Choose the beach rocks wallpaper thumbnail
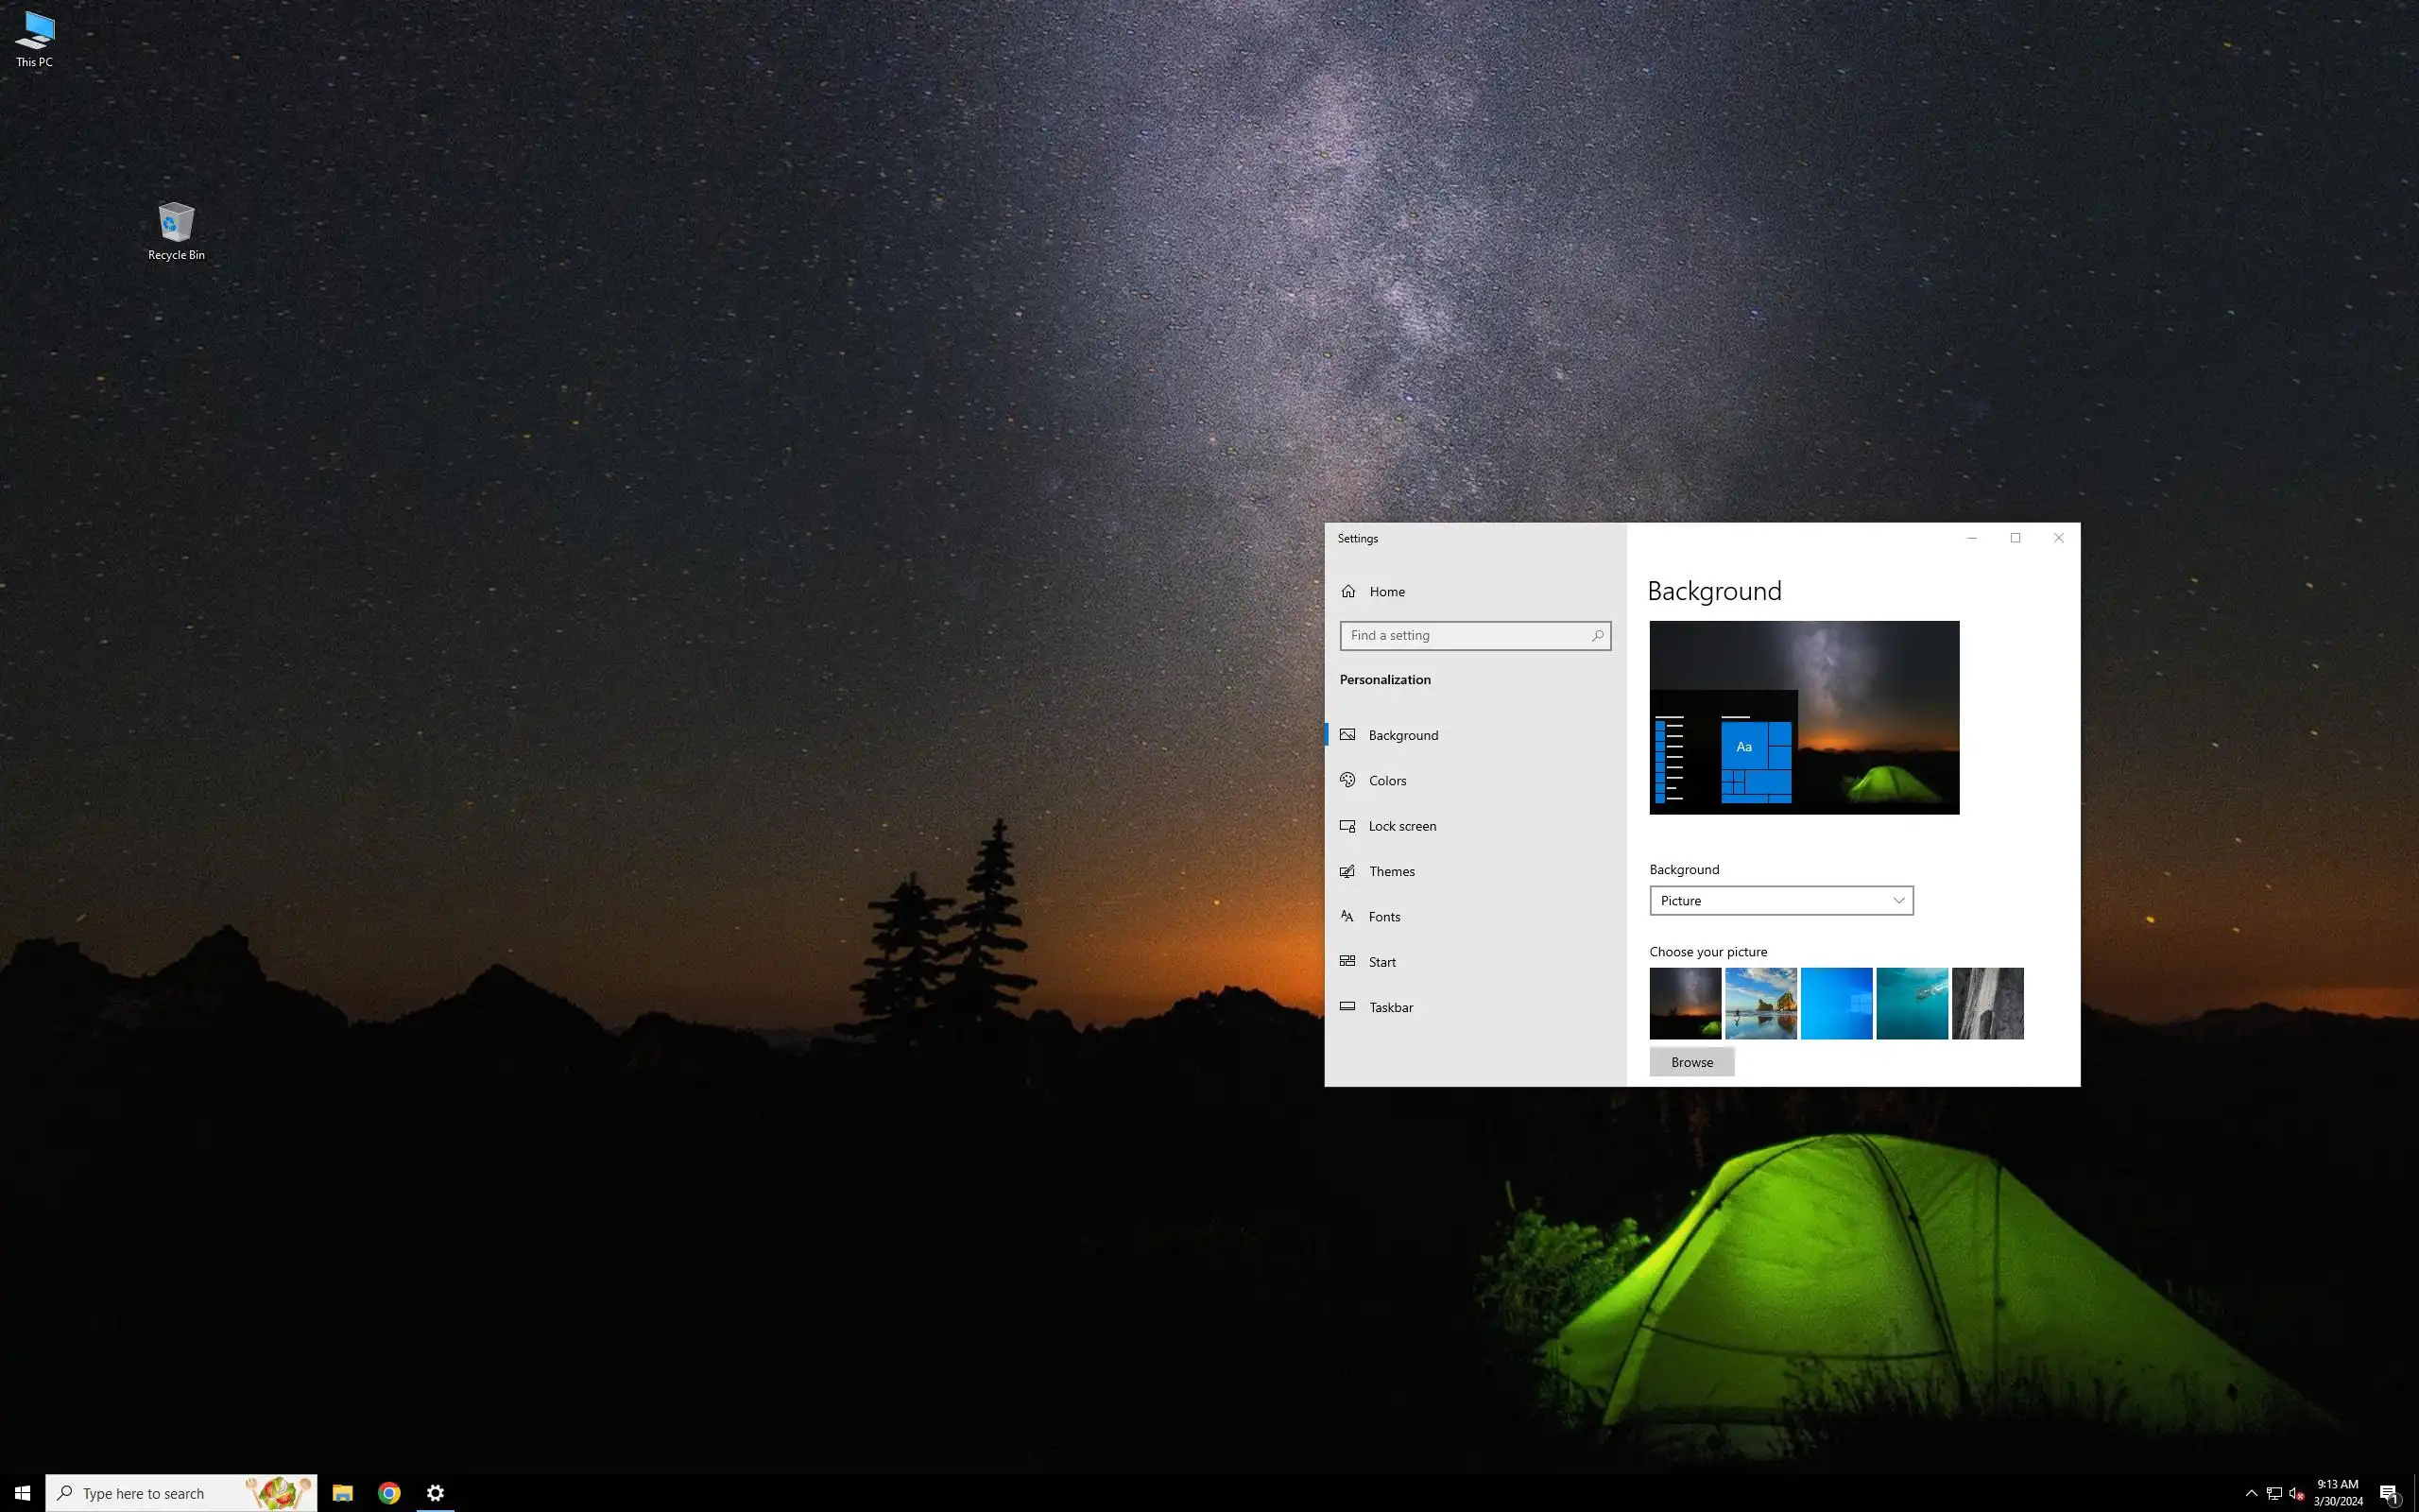The height and width of the screenshot is (1512, 2419). (x=1760, y=1002)
